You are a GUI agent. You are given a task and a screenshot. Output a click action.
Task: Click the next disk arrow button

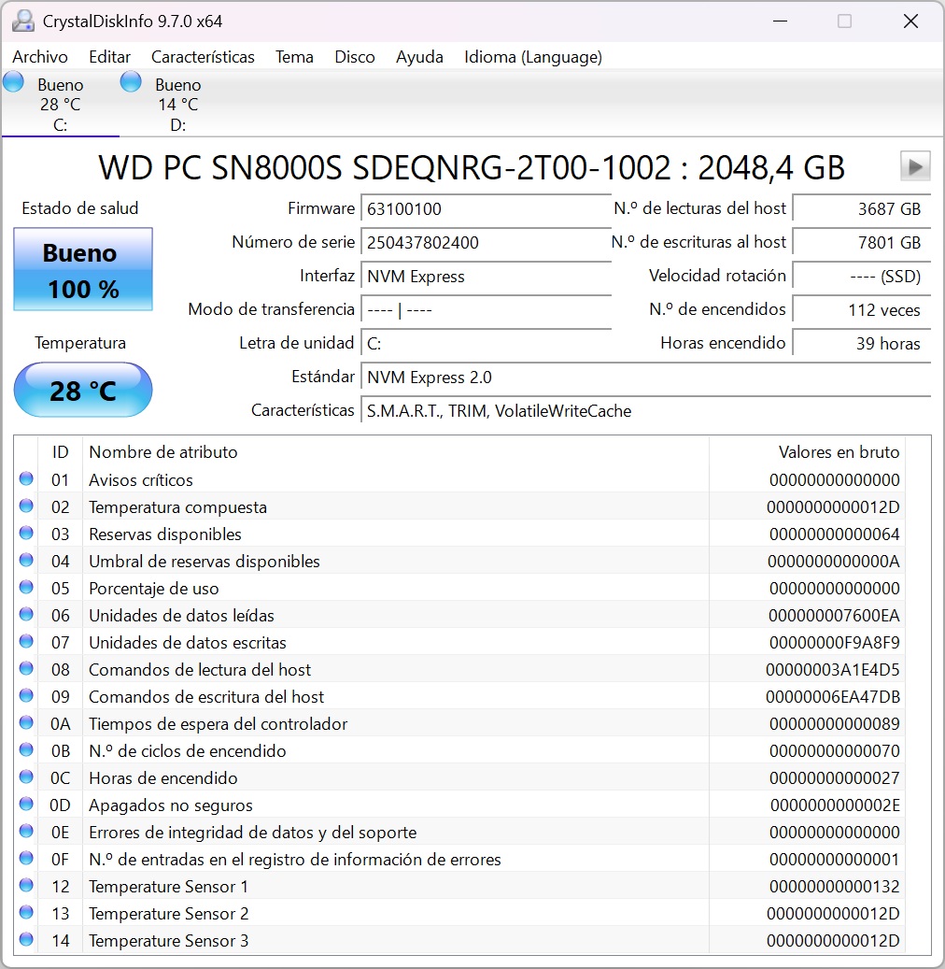[x=915, y=166]
